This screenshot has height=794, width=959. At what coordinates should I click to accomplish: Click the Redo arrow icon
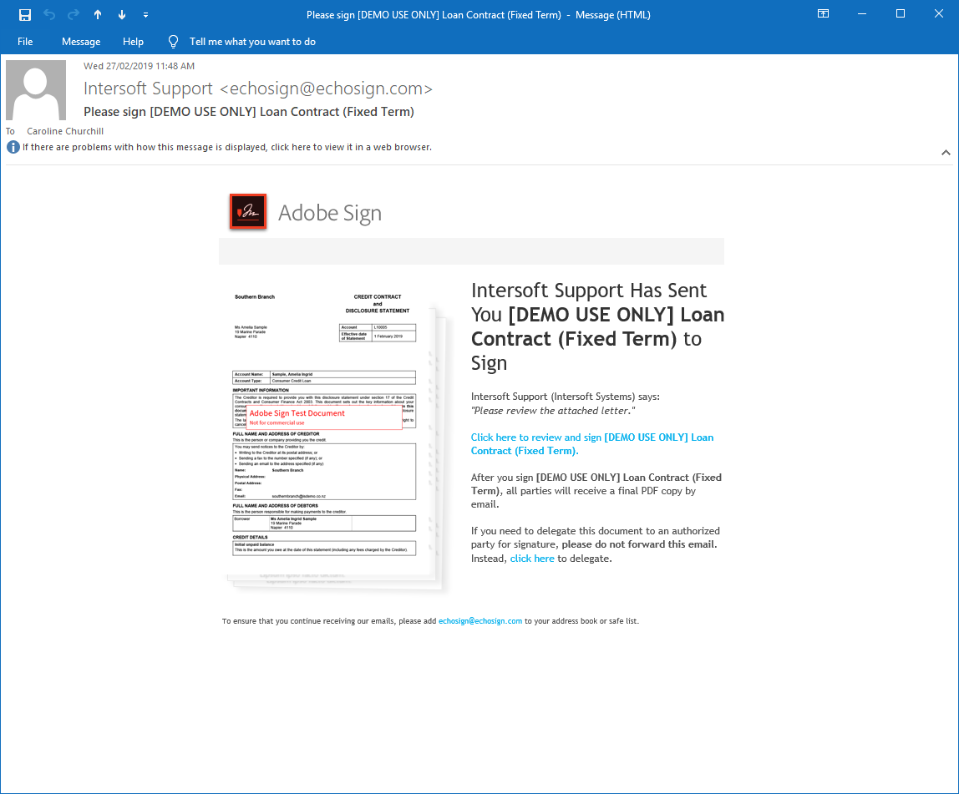tap(74, 15)
